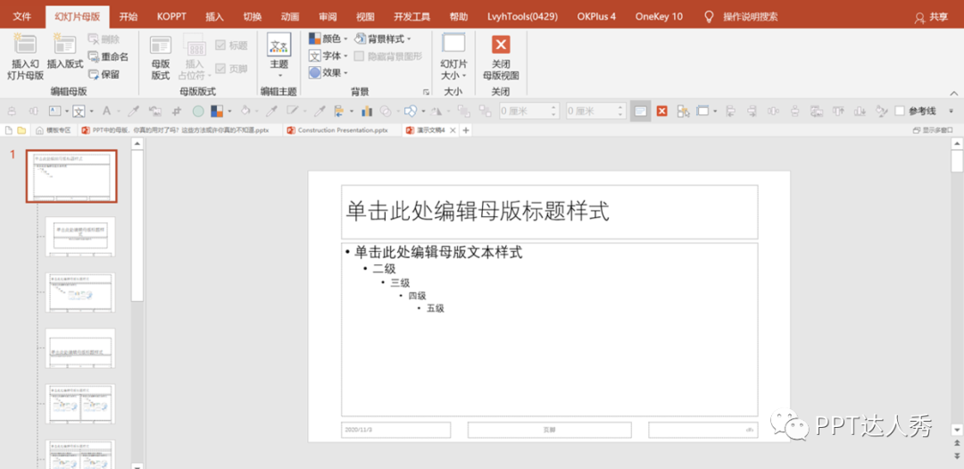Click the 保留 preserve master icon
964x469 pixels.
pyautogui.click(x=94, y=74)
